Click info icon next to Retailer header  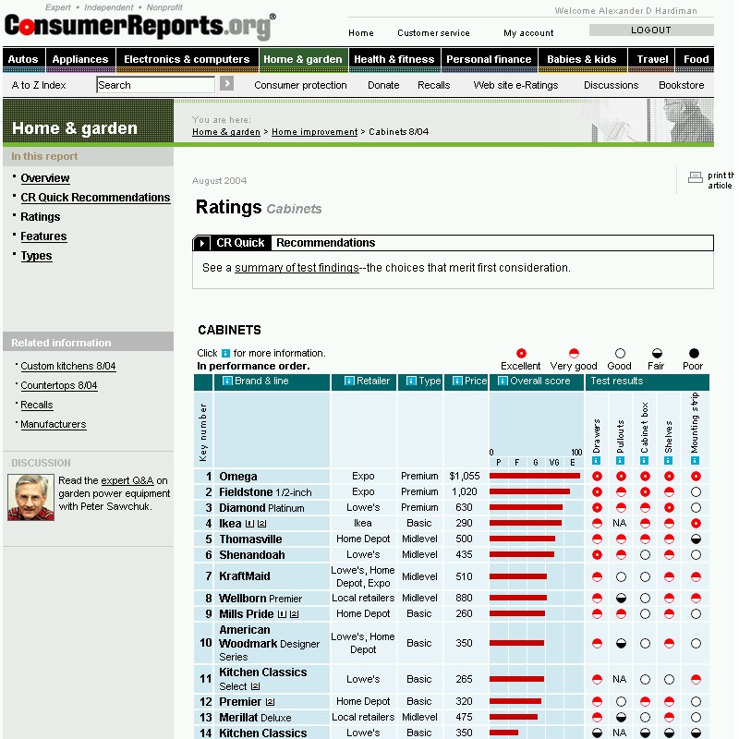(x=349, y=381)
